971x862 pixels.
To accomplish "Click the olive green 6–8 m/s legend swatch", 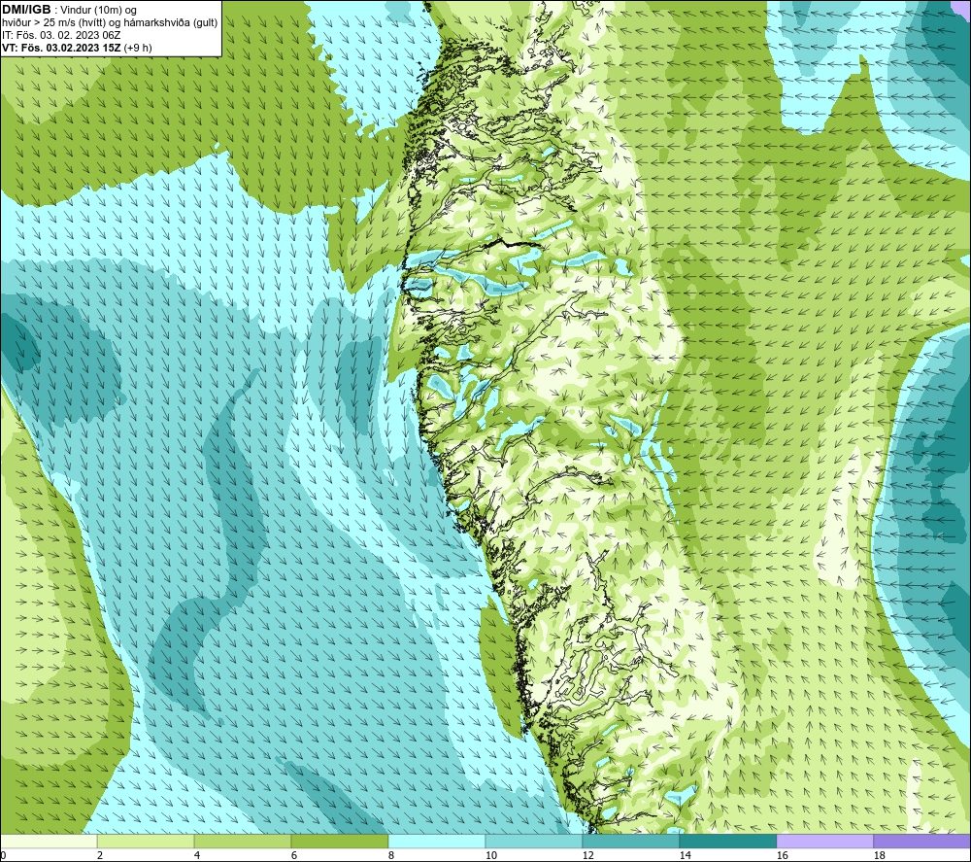I will 340,842.
